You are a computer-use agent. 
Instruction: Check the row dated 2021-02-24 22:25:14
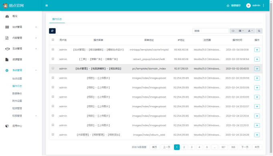(x=53, y=116)
